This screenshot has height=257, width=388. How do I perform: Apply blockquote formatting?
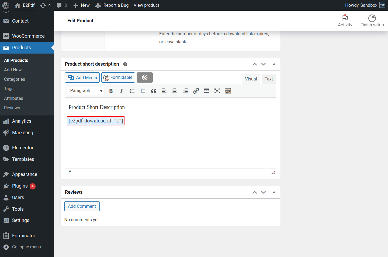click(153, 91)
